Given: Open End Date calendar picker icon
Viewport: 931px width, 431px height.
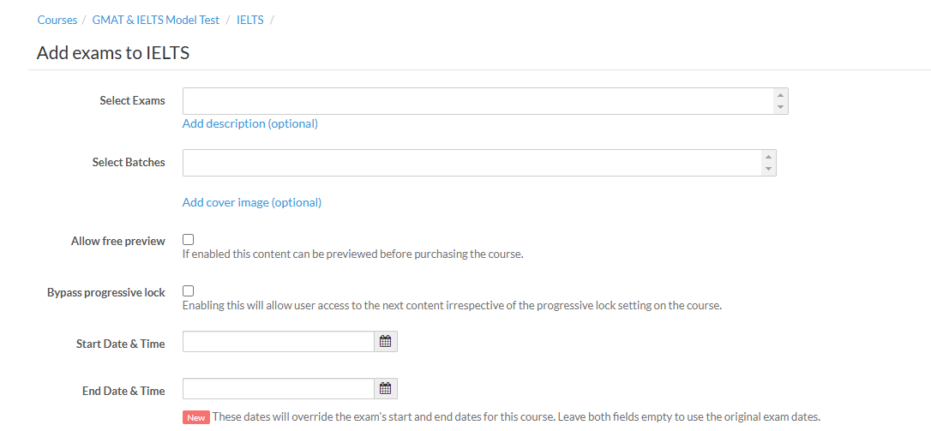Looking at the screenshot, I should pyautogui.click(x=386, y=389).
